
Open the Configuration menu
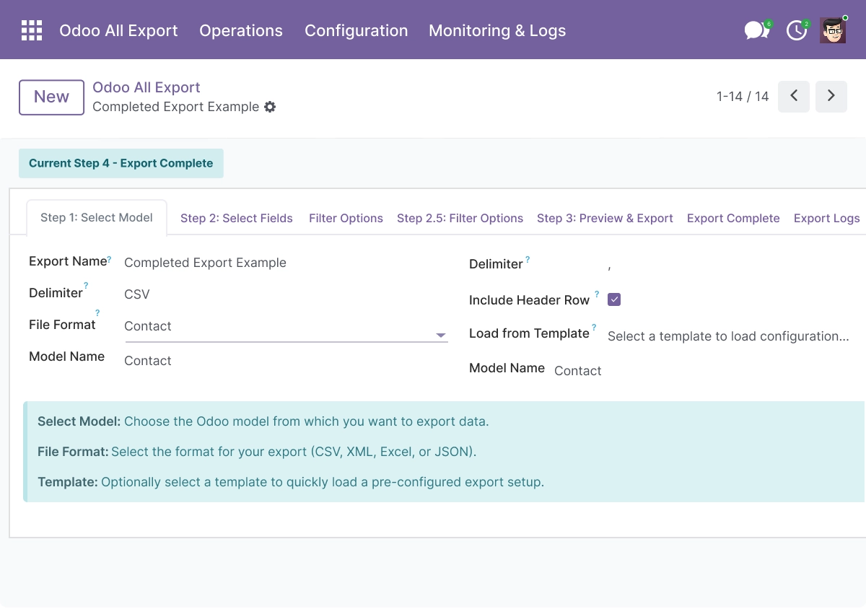[357, 30]
